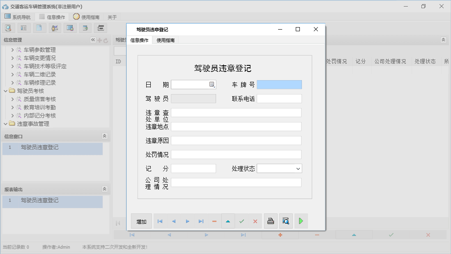Cancel editing with the red X icon

point(255,221)
